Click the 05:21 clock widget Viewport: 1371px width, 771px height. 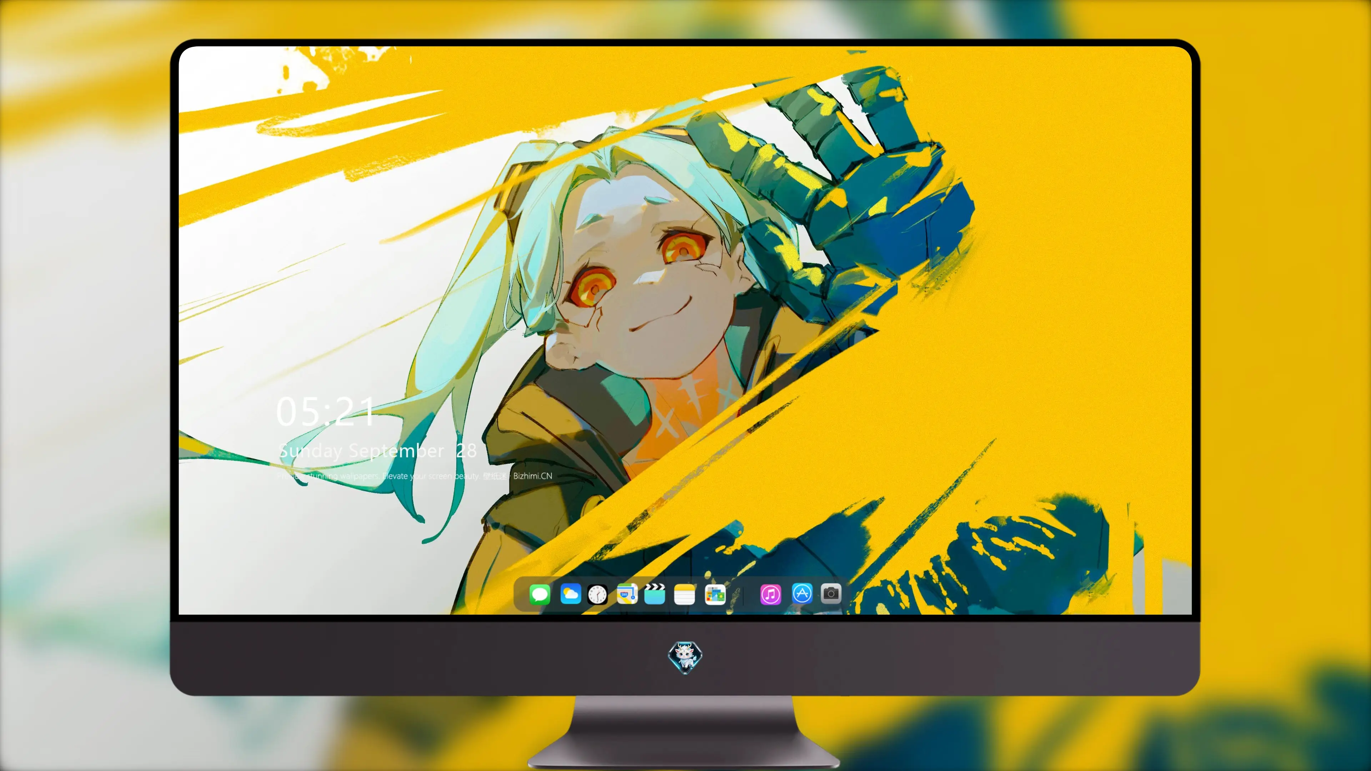(x=325, y=411)
